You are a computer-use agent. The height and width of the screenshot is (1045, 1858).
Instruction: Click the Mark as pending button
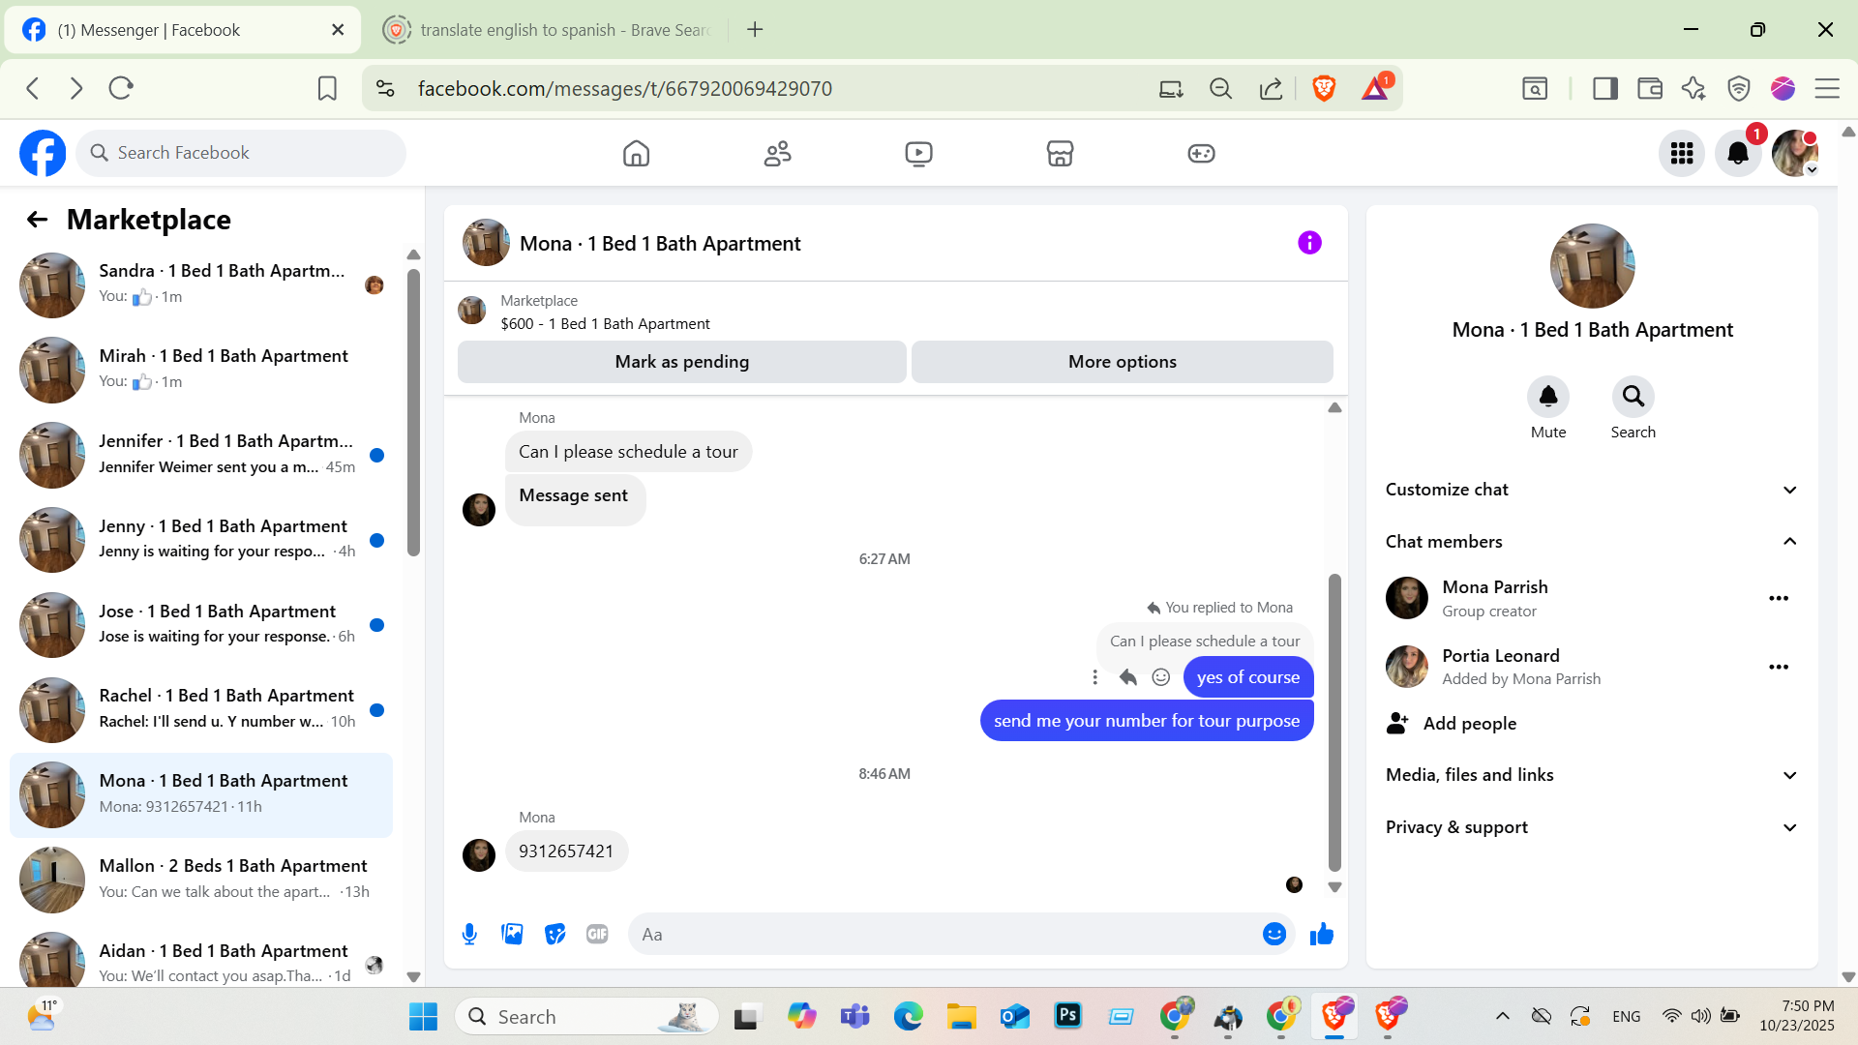coord(681,362)
